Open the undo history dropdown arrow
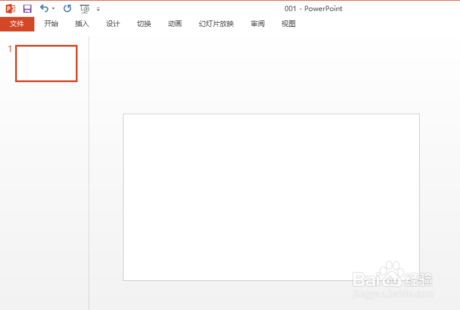 54,9
